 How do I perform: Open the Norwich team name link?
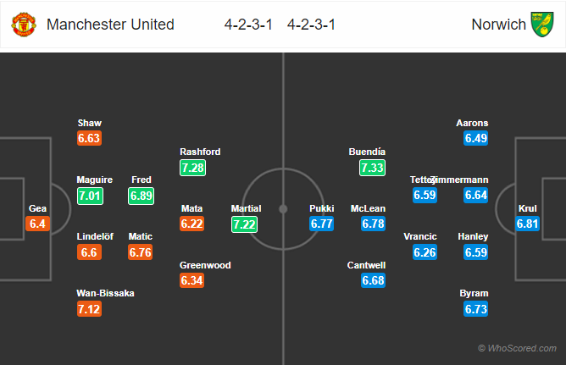pos(498,25)
